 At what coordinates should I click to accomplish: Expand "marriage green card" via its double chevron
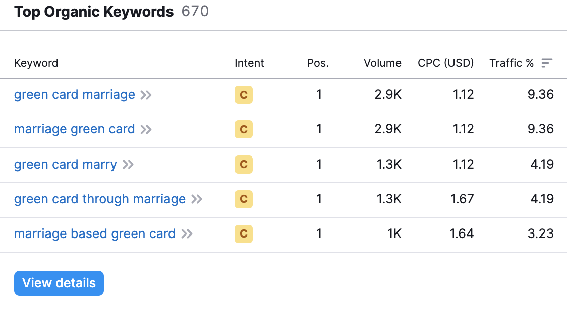(146, 129)
